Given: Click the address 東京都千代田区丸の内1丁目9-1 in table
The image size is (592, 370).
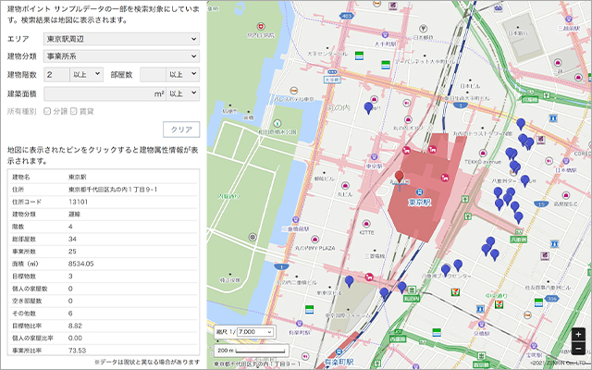Looking at the screenshot, I should click(113, 189).
